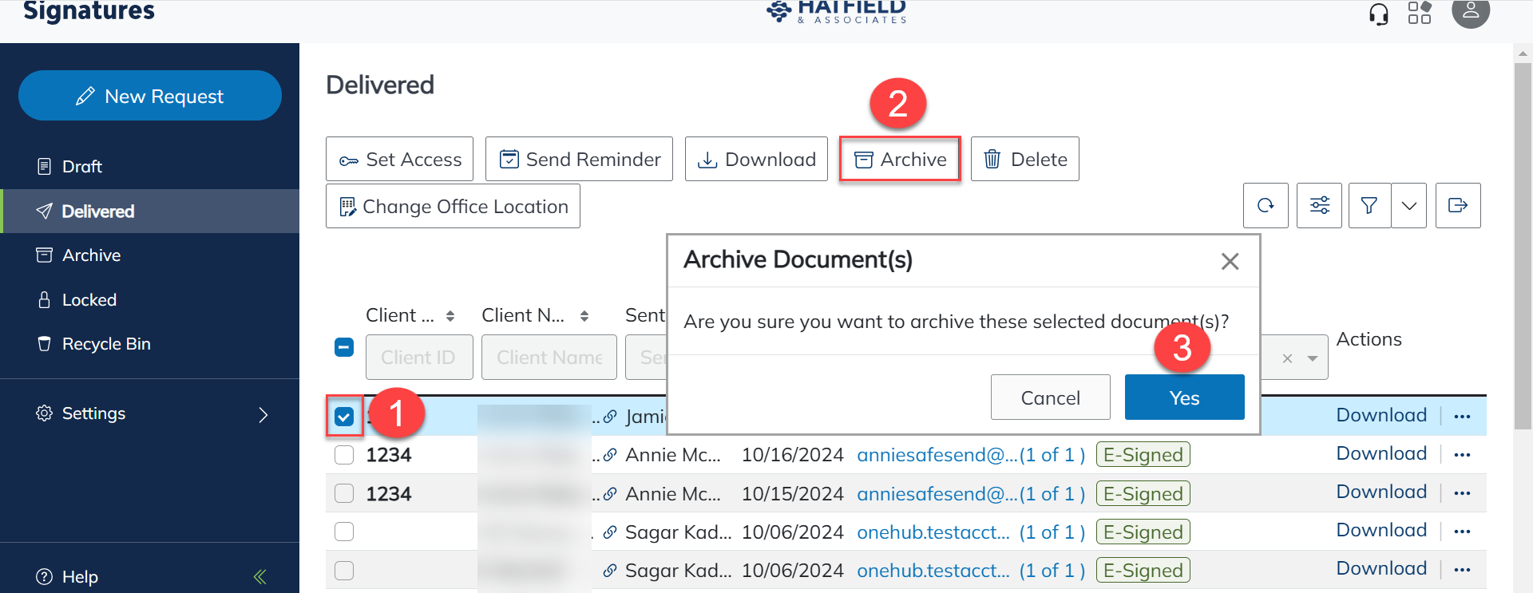Focus the Client Name filter field
The width and height of the screenshot is (1533, 593).
[549, 357]
